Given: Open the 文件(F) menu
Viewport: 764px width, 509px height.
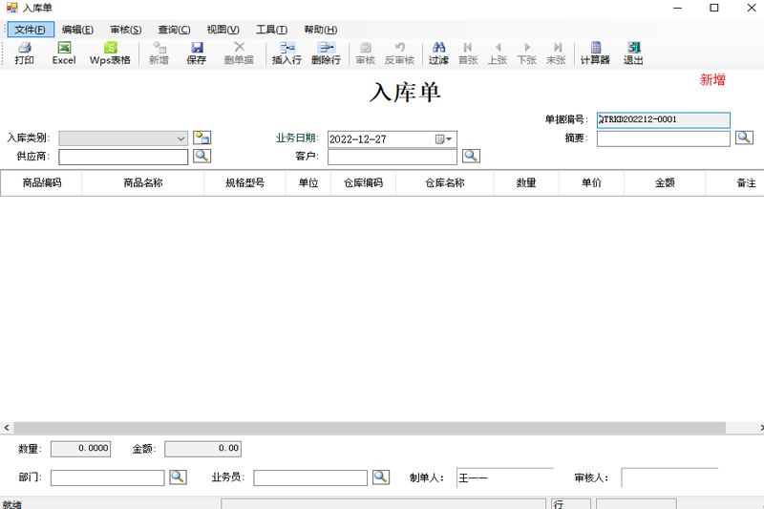Looking at the screenshot, I should (x=31, y=30).
